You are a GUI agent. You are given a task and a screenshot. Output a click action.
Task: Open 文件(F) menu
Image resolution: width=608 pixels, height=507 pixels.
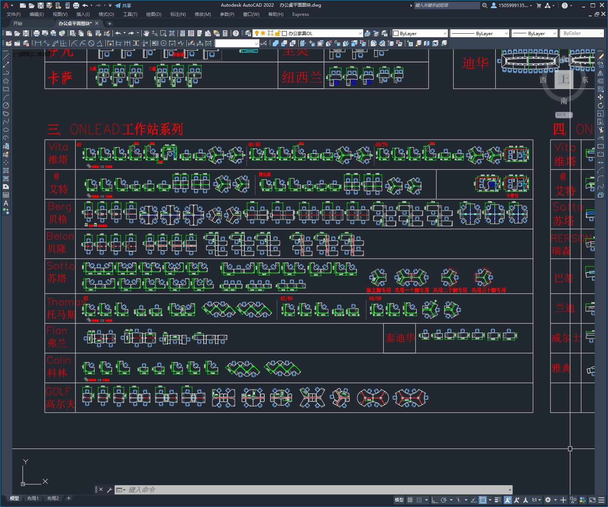pyautogui.click(x=14, y=14)
